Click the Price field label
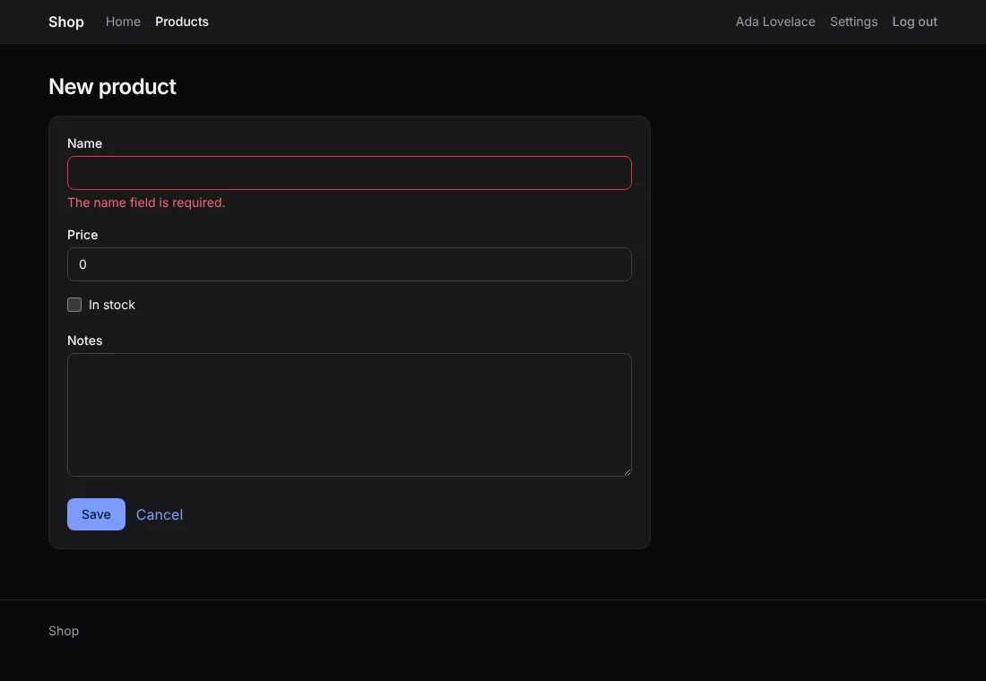Image resolution: width=986 pixels, height=681 pixels. pyautogui.click(x=82, y=235)
